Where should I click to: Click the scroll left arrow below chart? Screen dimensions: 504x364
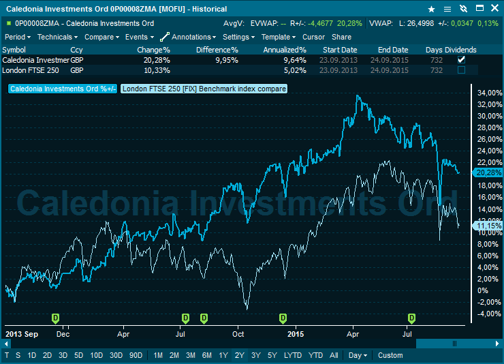coord(6,344)
